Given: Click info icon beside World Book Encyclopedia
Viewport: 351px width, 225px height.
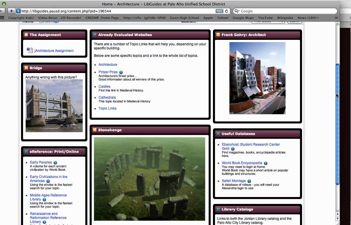Looking at the screenshot, I should pos(266,163).
